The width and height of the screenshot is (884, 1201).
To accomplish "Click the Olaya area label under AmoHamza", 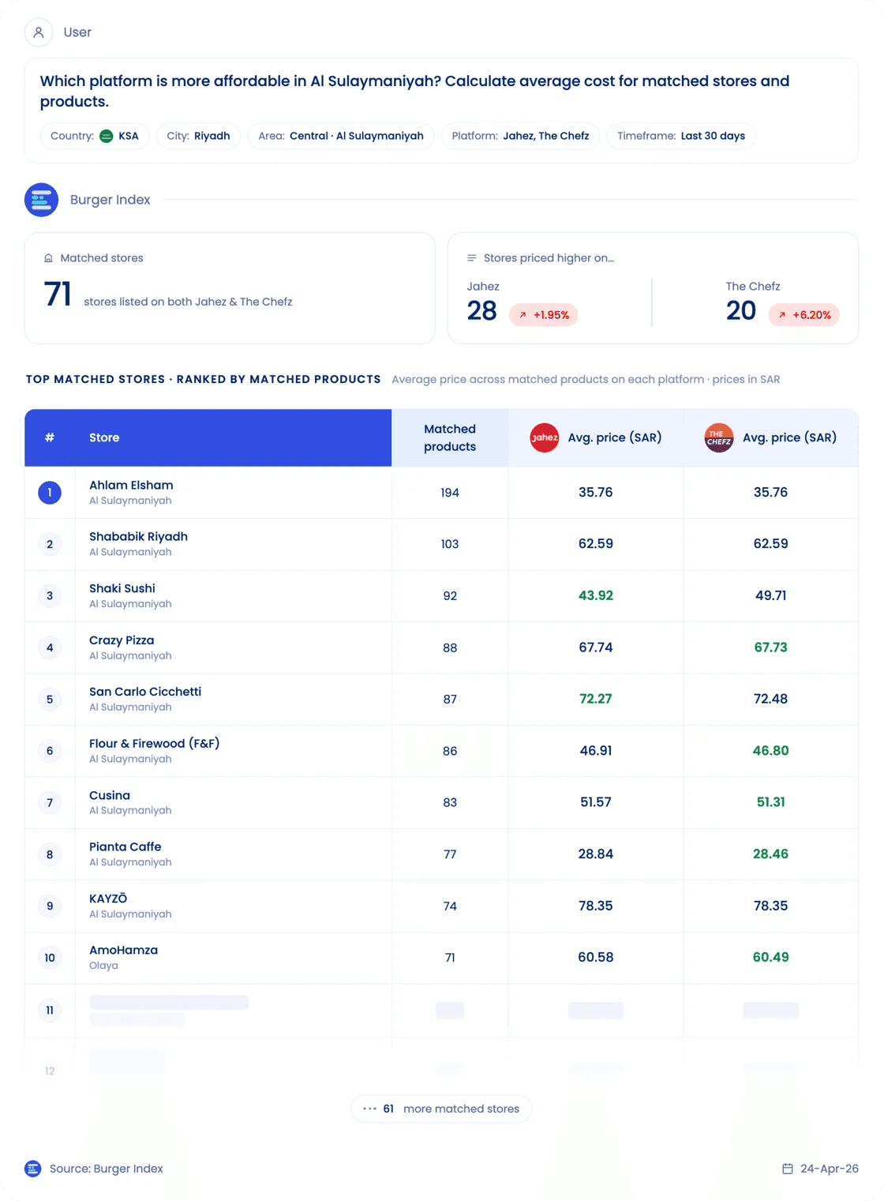I will pos(103,966).
